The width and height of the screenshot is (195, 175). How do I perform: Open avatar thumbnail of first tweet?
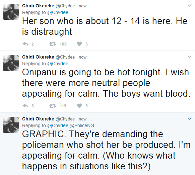tap(11, 12)
